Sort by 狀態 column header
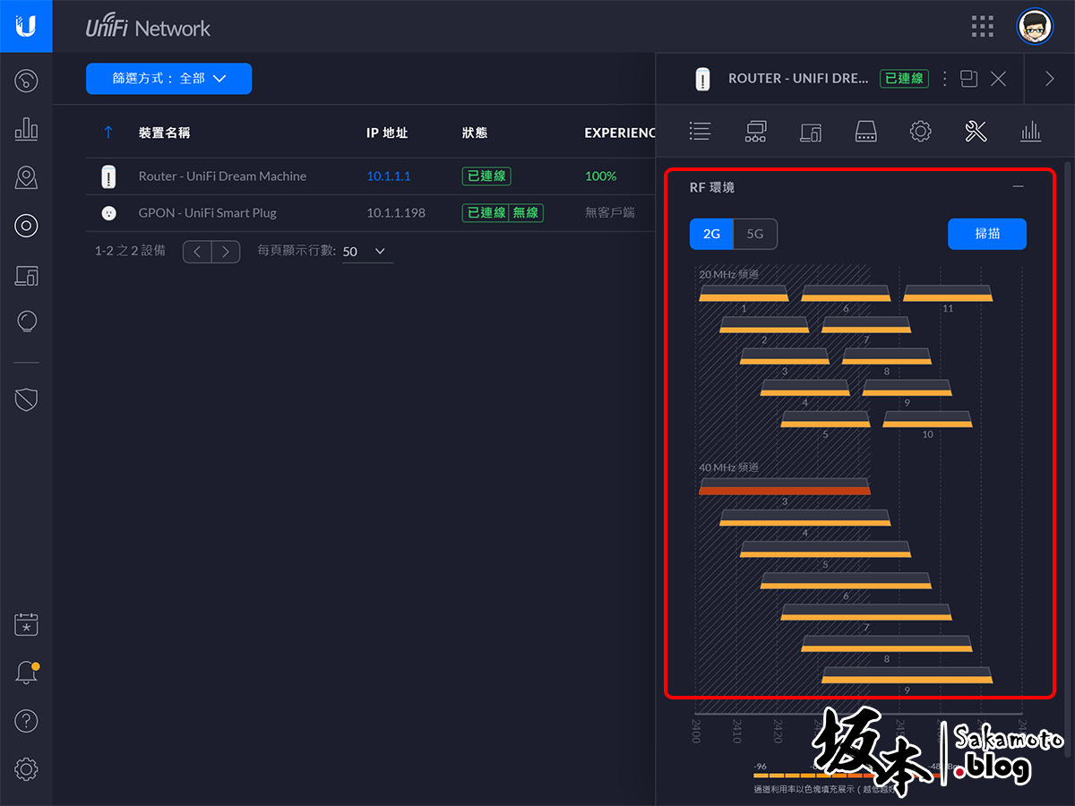The image size is (1075, 806). [x=475, y=133]
